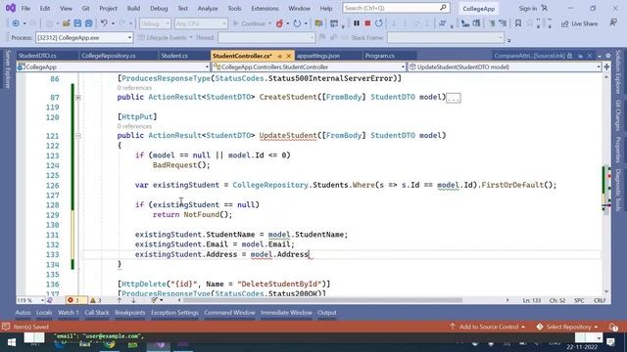
Task: Click Add to Source Control
Action: tap(488, 327)
